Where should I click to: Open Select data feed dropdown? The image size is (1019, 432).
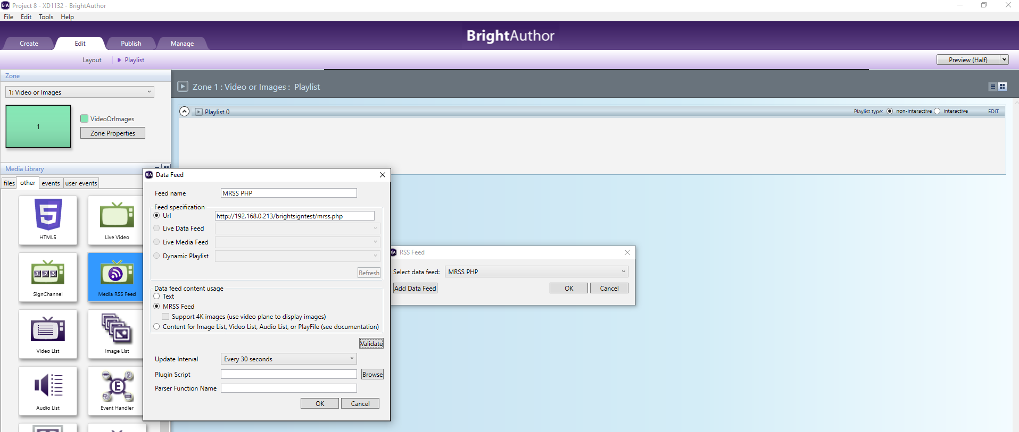(536, 272)
